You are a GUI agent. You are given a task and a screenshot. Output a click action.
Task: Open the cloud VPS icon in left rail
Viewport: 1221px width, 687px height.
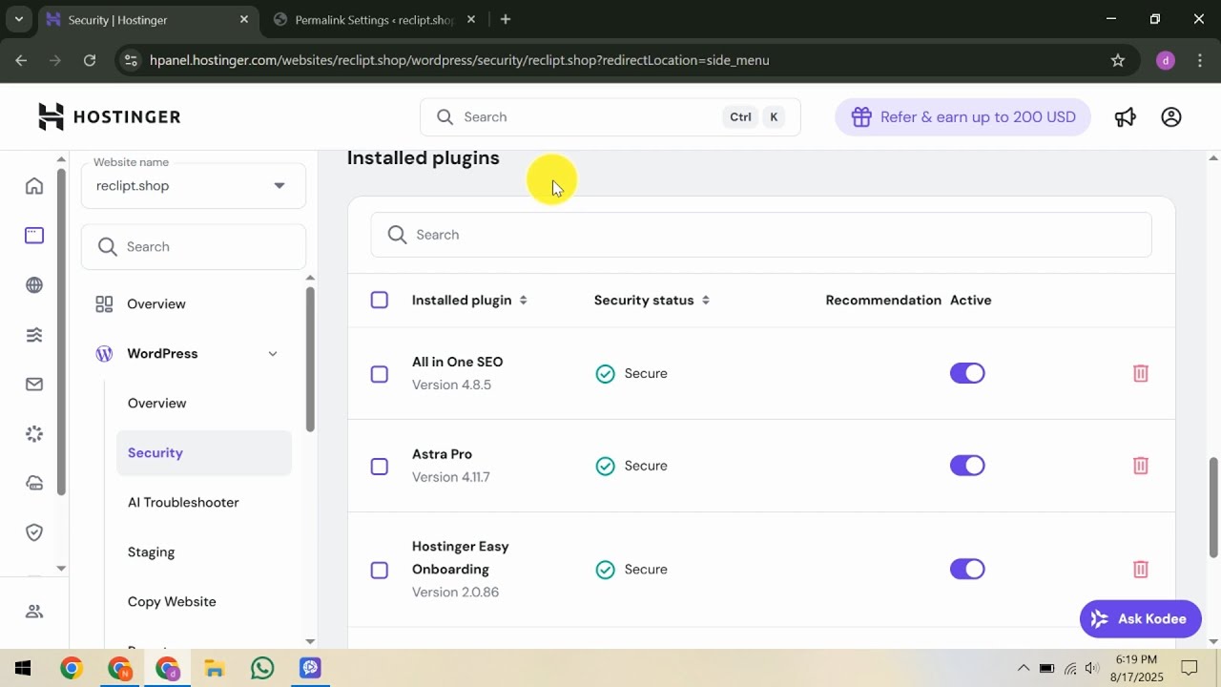click(34, 483)
